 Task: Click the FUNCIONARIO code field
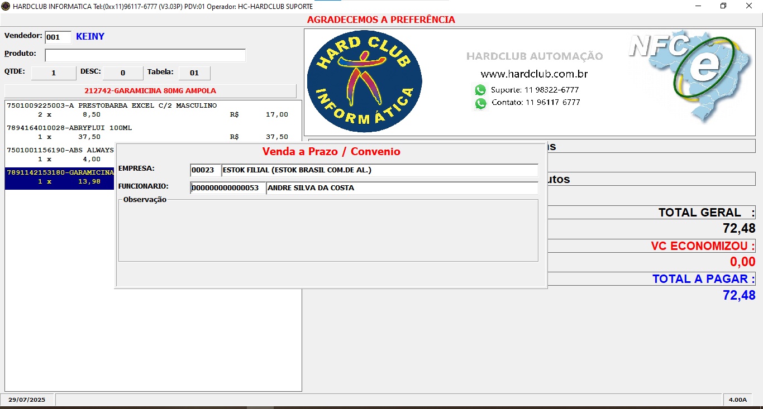point(228,188)
